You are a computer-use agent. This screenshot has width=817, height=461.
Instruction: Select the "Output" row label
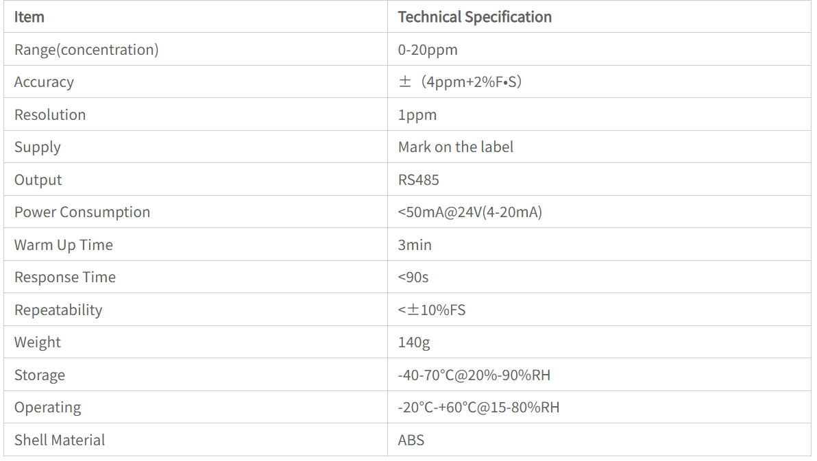(x=38, y=180)
